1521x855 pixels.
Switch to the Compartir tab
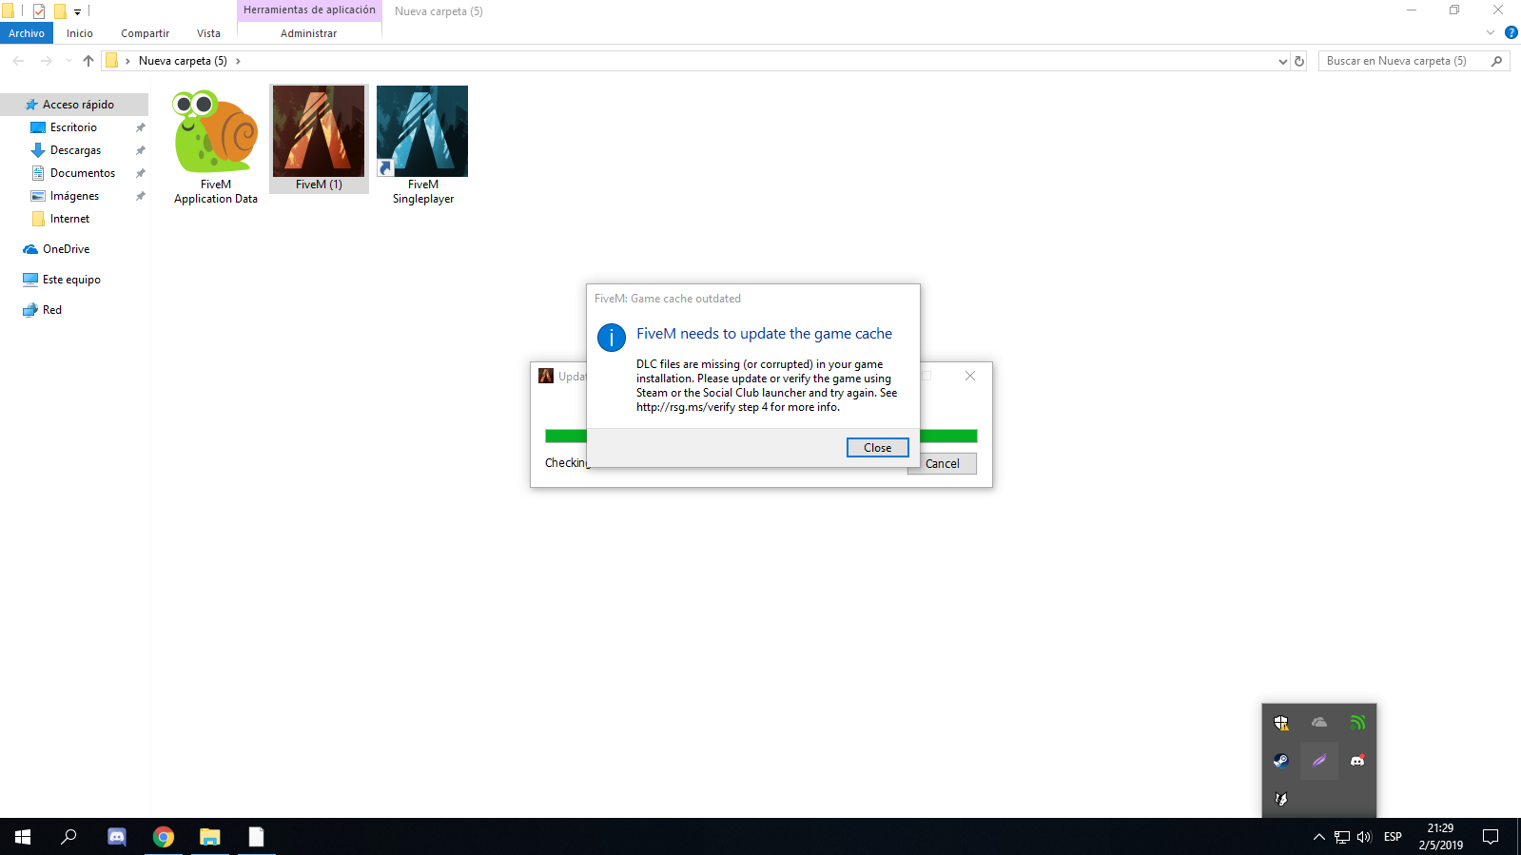[145, 33]
